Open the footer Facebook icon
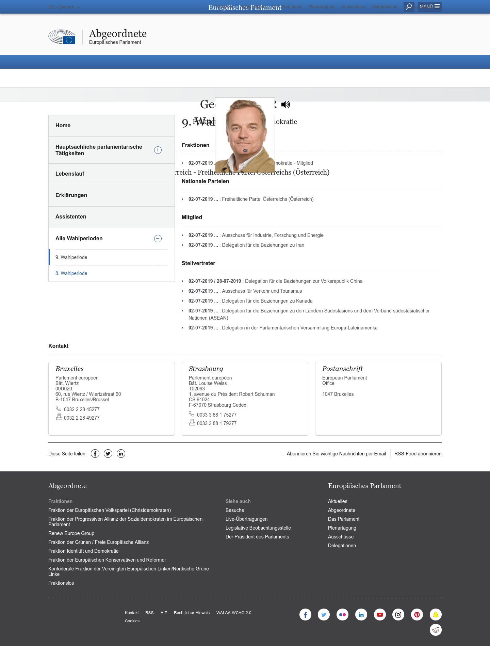Image resolution: width=490 pixels, height=646 pixels. 305,614
